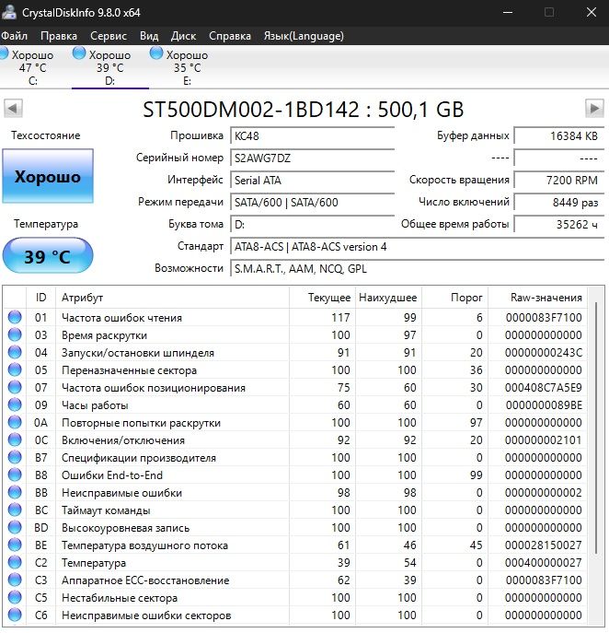Screen dimensions: 609x633
Task: Click the buffer size value 16384 KB
Action: click(x=559, y=135)
